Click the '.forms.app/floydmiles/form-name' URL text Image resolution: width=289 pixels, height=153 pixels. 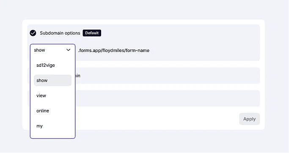click(114, 50)
